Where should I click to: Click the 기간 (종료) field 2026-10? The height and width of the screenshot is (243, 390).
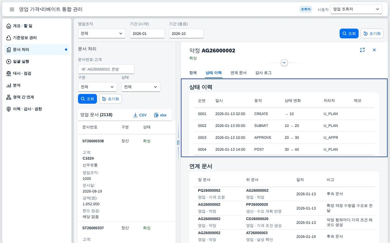click(x=186, y=33)
